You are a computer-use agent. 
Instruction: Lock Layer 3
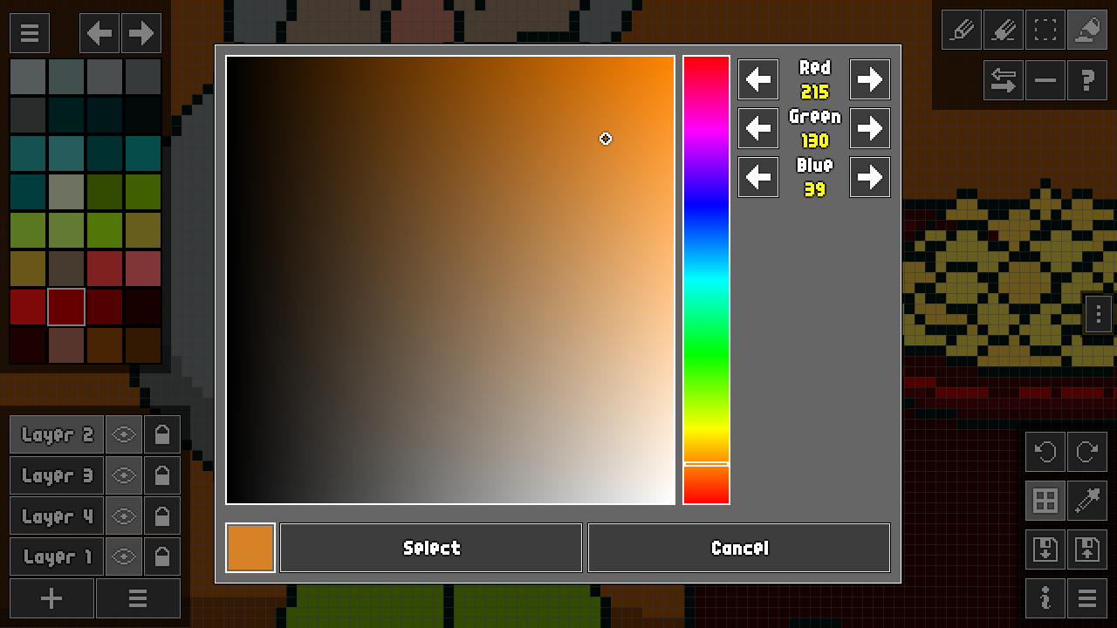click(x=162, y=474)
